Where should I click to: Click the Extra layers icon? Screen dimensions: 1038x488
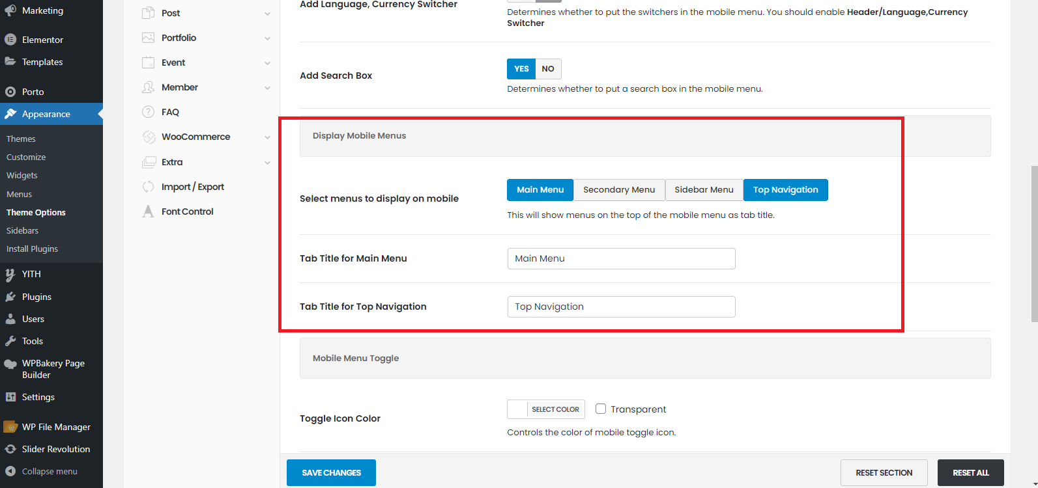149,162
